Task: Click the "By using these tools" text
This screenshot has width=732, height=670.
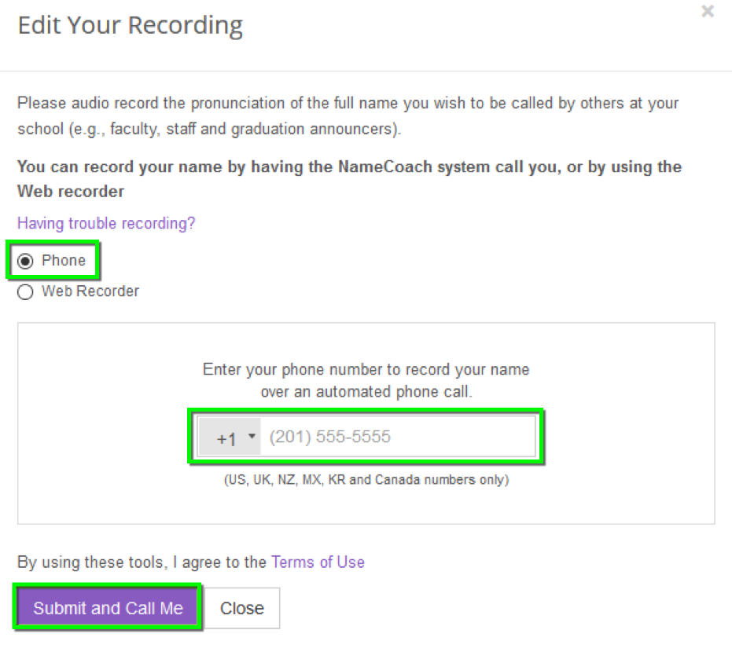Action: point(142,562)
